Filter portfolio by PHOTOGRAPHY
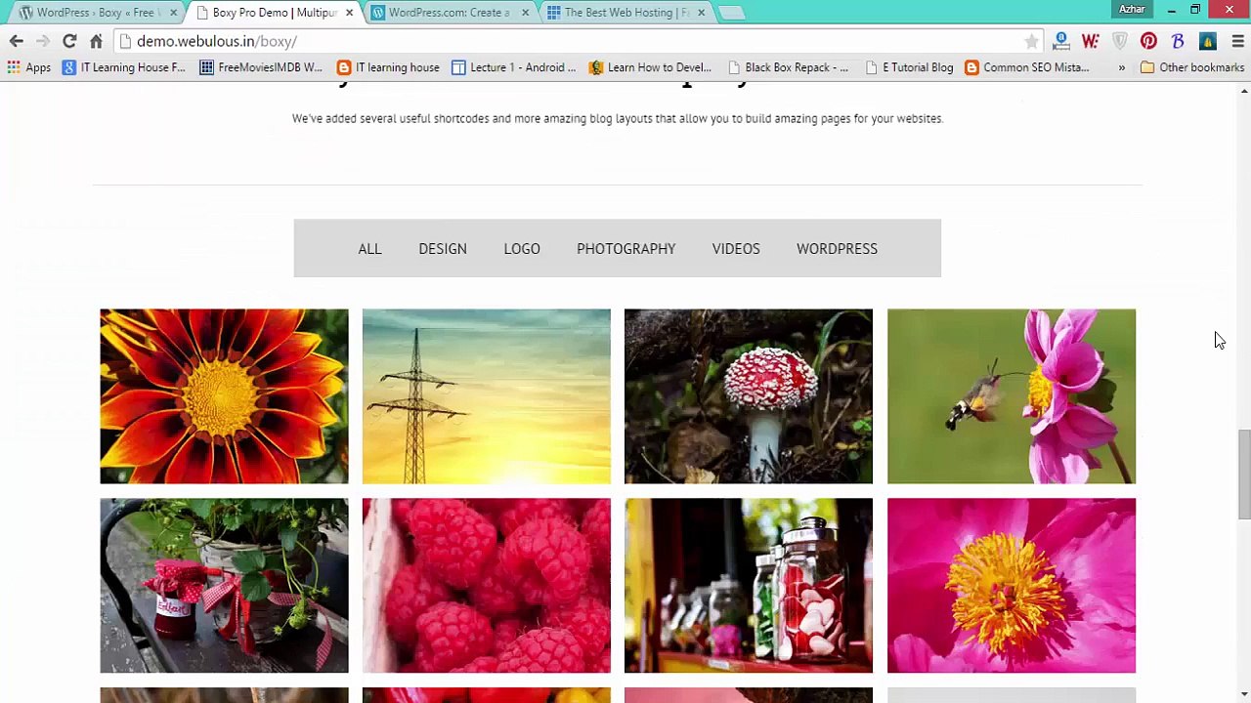 (x=625, y=249)
